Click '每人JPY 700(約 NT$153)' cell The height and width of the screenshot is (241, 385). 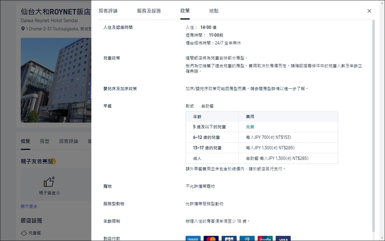(268, 138)
